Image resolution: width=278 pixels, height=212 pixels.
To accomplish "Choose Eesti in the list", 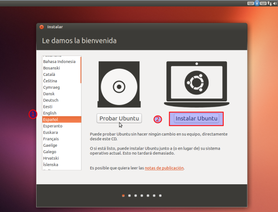I will click(x=62, y=106).
